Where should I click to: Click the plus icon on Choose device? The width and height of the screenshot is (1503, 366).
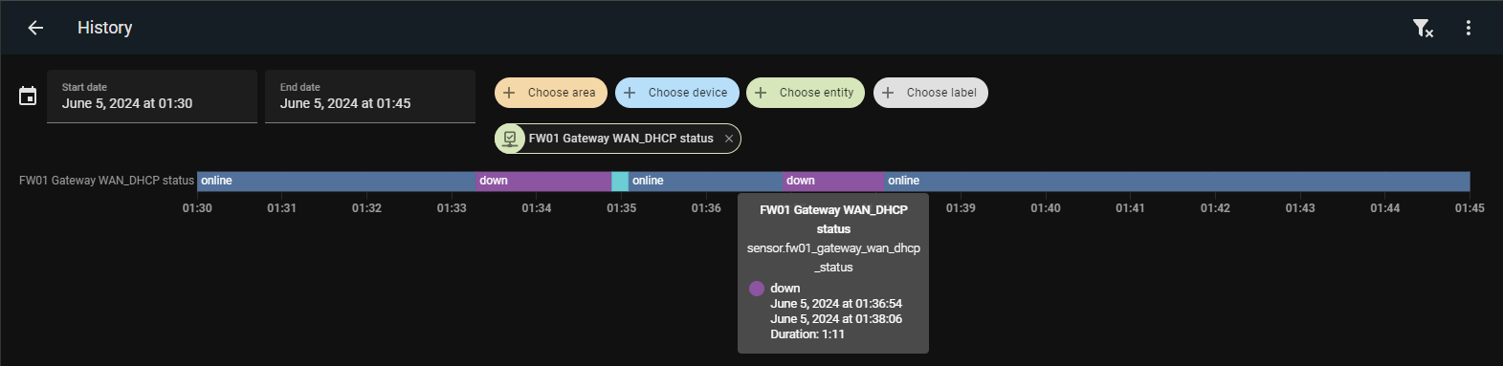[630, 93]
